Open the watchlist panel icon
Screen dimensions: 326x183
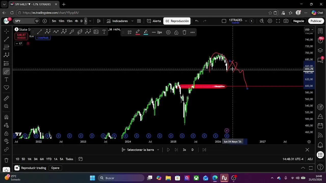click(320, 31)
